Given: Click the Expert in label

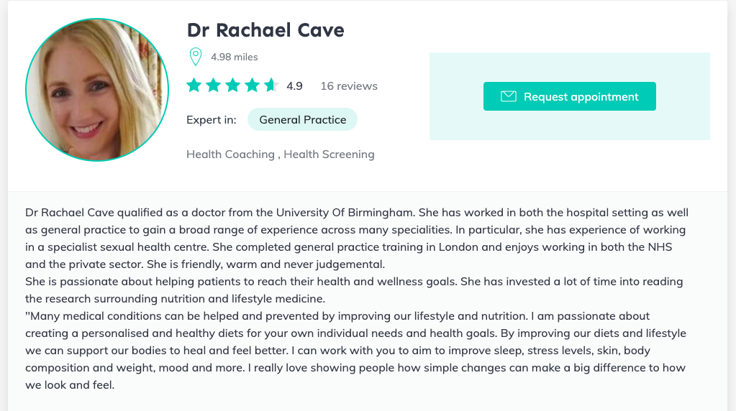Looking at the screenshot, I should (212, 120).
